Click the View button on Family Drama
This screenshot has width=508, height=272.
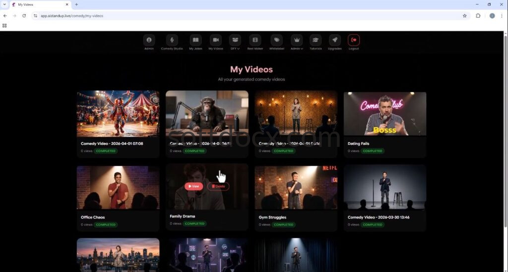pos(194,186)
